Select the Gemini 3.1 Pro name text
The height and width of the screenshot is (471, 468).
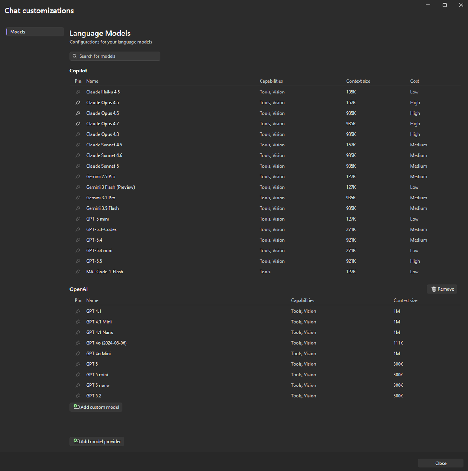[101, 198]
